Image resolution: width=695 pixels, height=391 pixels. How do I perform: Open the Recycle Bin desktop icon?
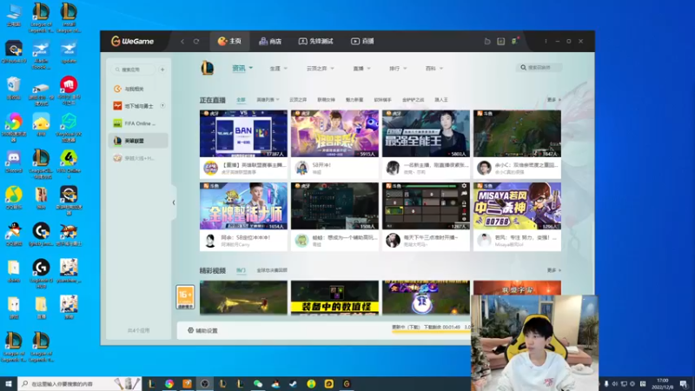click(14, 89)
